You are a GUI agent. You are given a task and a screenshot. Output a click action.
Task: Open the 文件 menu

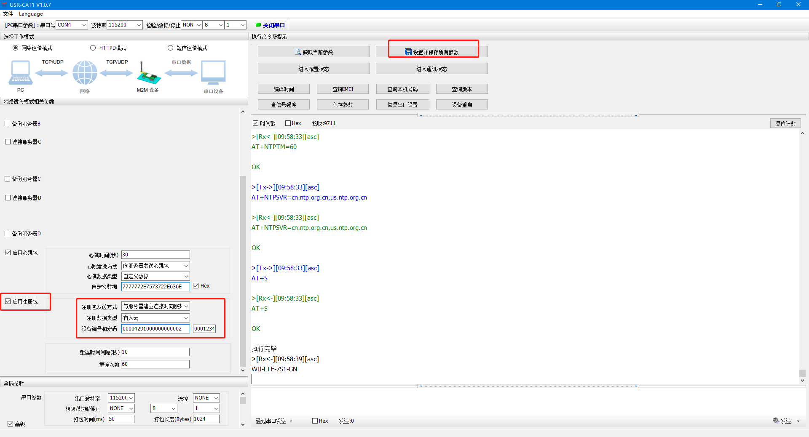(8, 14)
